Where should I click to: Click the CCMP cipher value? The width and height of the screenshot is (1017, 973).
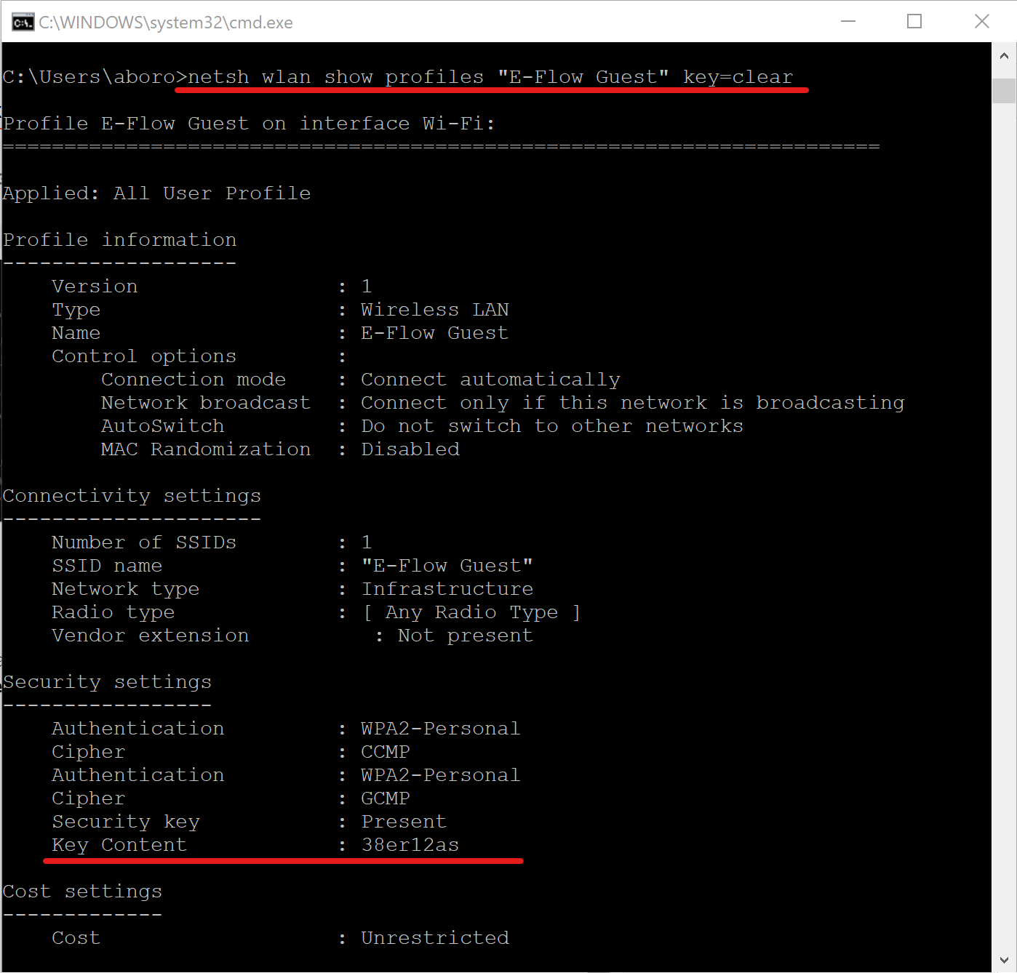coord(386,752)
